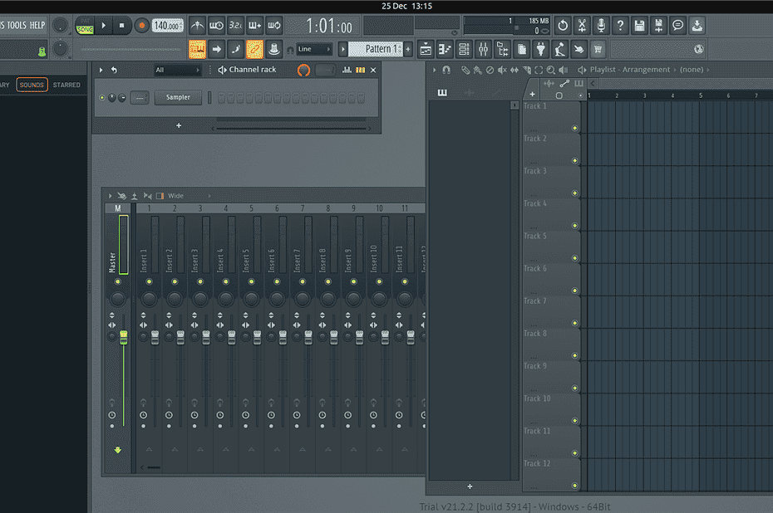Screen dimensions: 773x513
Task: Open the Piano roll view button
Action: pos(445,49)
